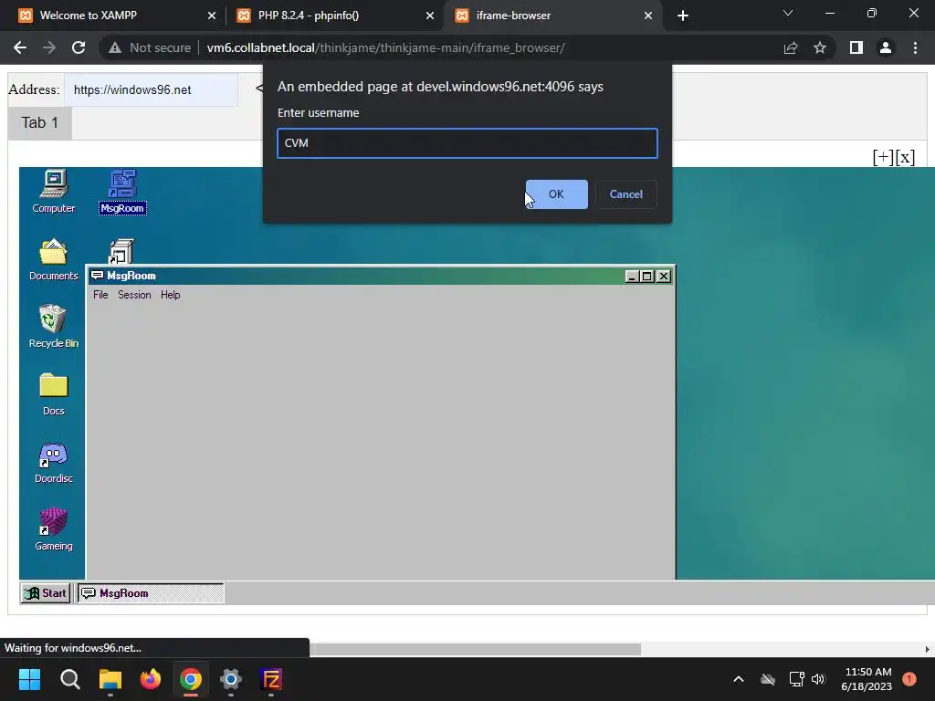The height and width of the screenshot is (701, 935).
Task: Expand the Chrome tab search chevron
Action: tap(788, 13)
